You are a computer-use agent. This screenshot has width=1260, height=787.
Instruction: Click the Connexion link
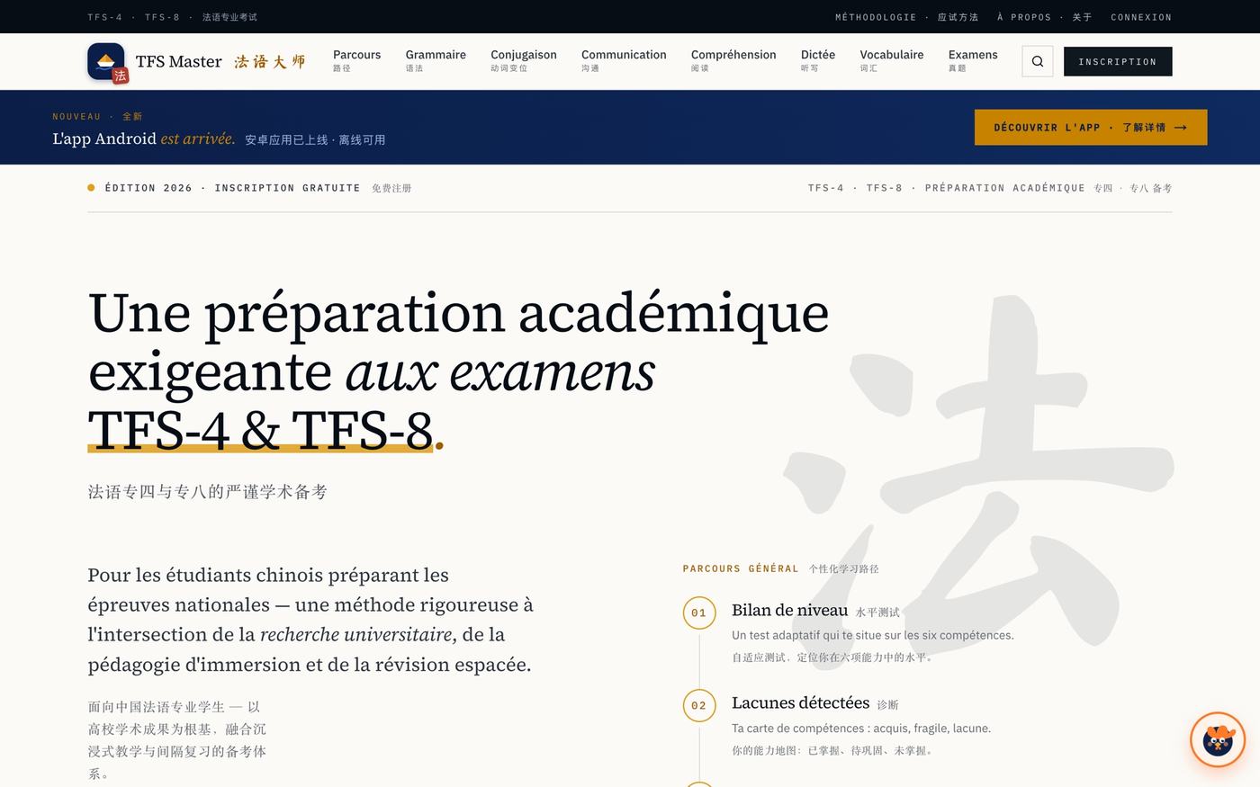(x=1141, y=17)
